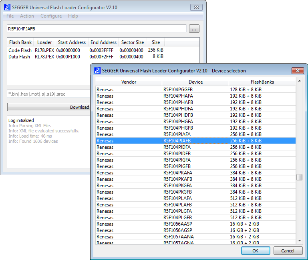Click 'Log initialized' line in the log

click(21, 120)
